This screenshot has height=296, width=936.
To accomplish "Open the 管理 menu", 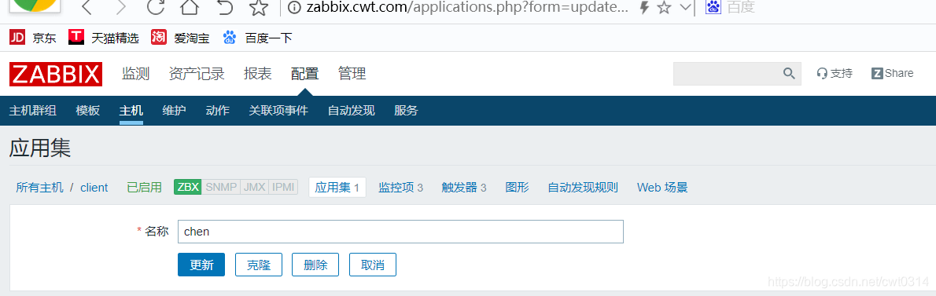I will [352, 74].
